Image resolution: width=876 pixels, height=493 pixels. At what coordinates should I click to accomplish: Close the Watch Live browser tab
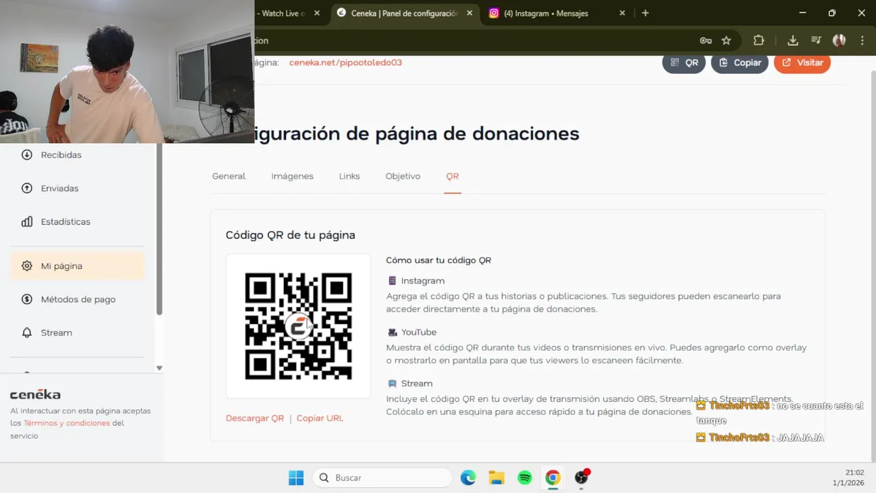[x=317, y=13]
